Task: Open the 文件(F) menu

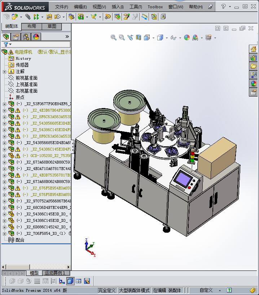Action: coord(61,7)
